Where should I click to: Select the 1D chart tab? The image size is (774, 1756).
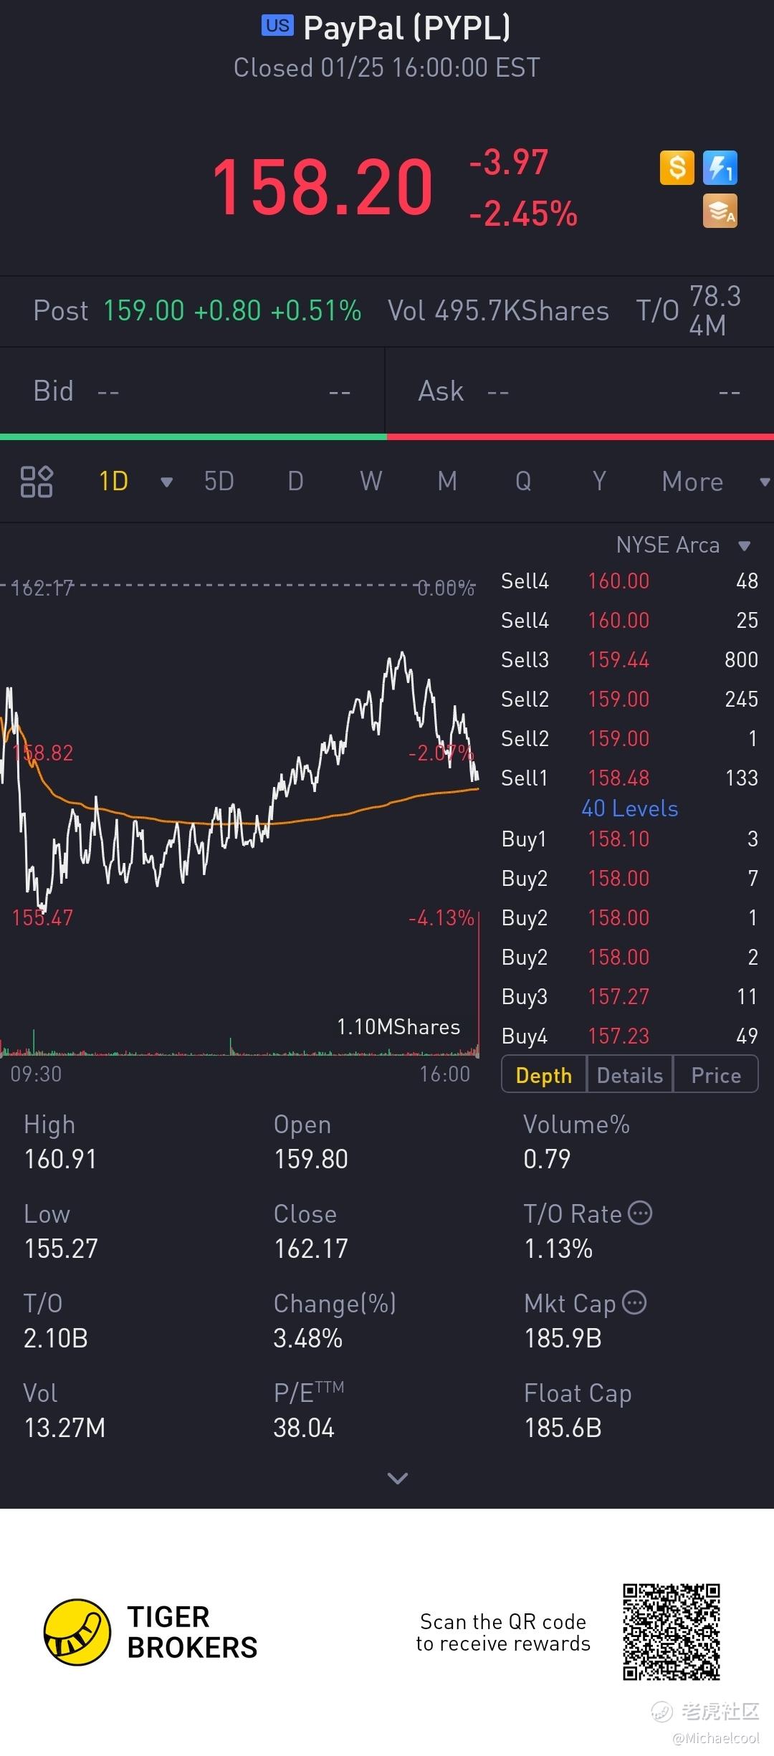(113, 482)
